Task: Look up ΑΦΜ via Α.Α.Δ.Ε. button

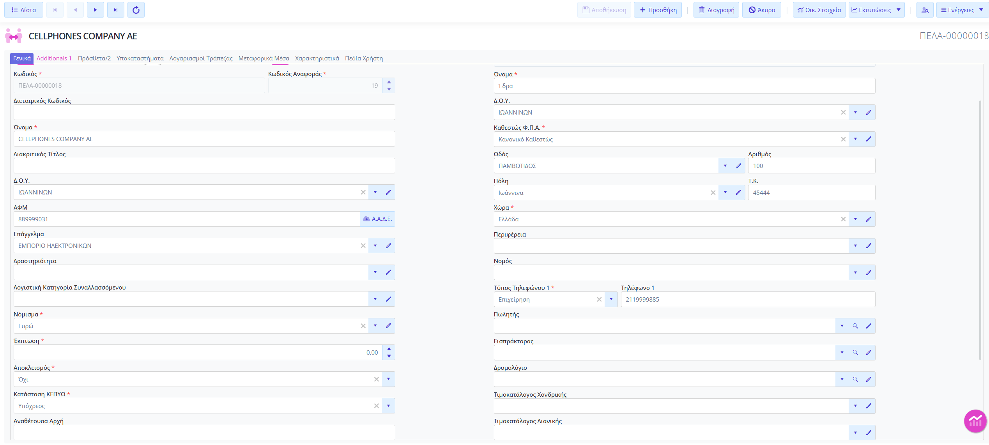Action: [377, 219]
